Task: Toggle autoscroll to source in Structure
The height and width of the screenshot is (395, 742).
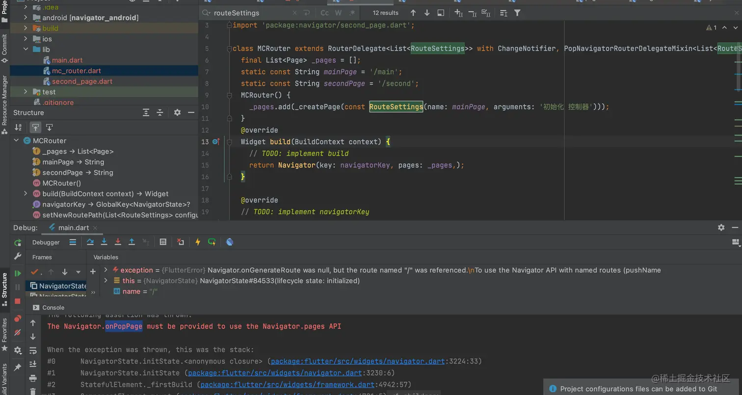Action: pyautogui.click(x=35, y=127)
